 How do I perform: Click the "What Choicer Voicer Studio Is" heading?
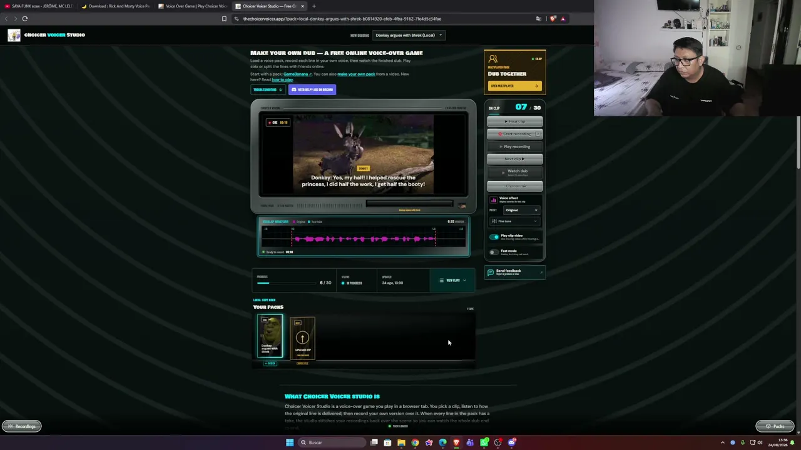click(x=332, y=396)
